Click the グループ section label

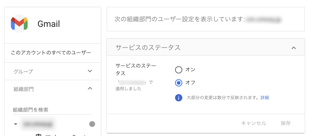[x=23, y=72]
